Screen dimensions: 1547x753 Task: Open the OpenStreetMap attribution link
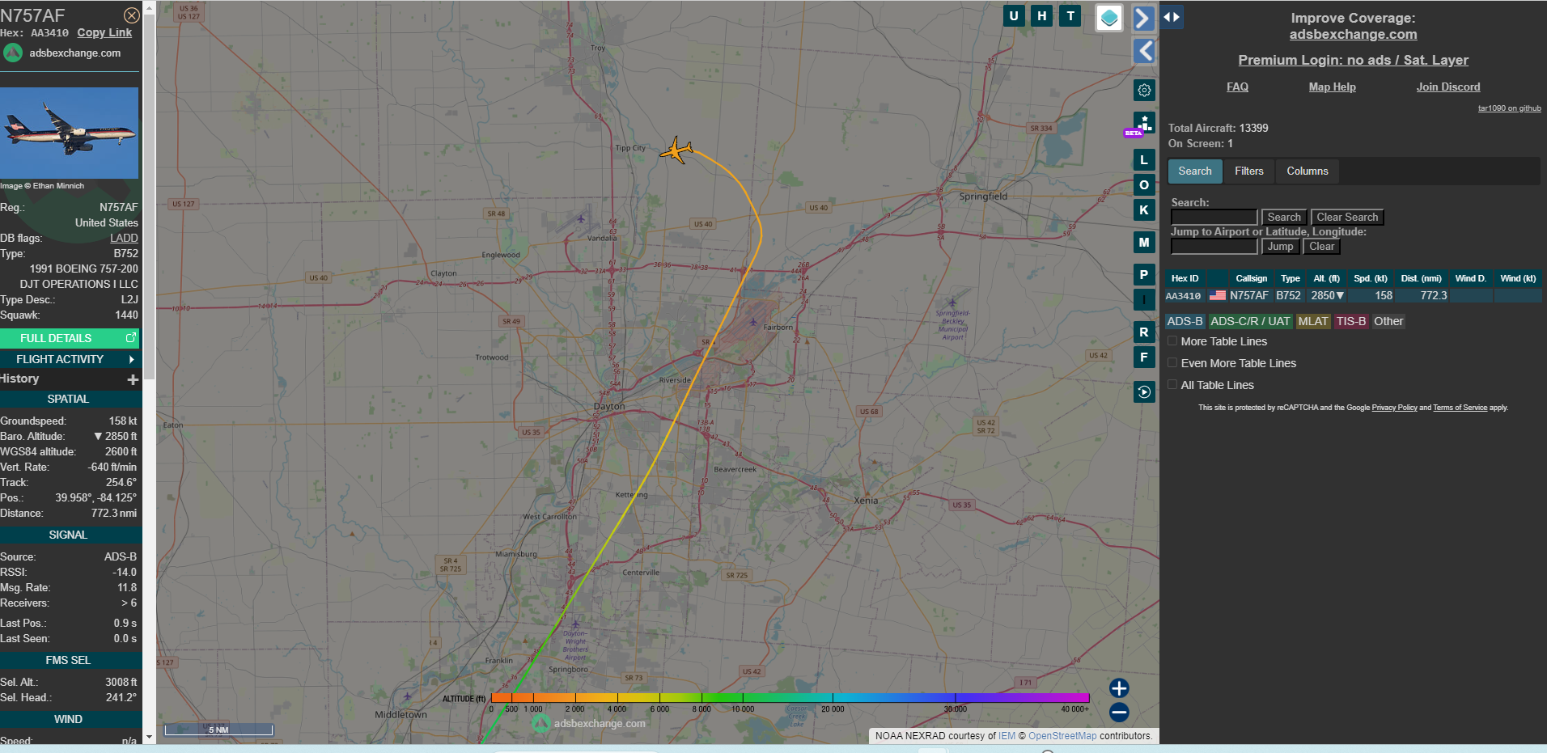pos(1062,736)
